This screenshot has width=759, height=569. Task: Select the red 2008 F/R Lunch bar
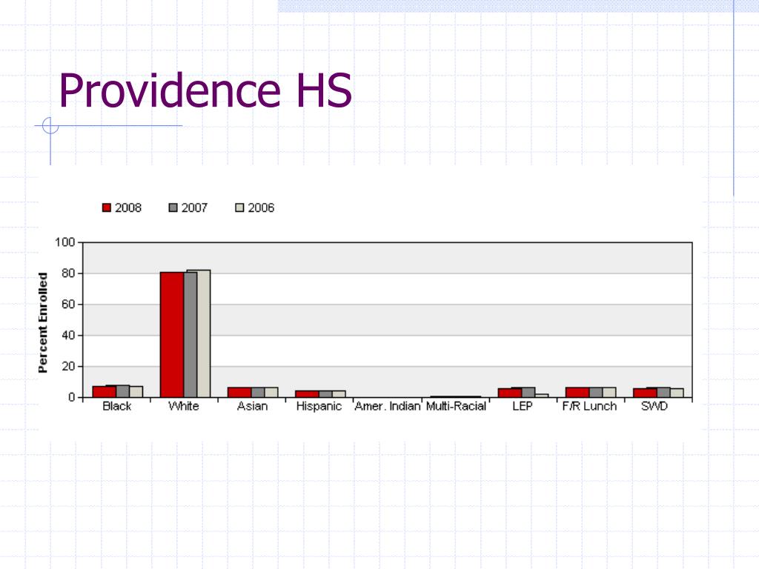click(x=577, y=393)
